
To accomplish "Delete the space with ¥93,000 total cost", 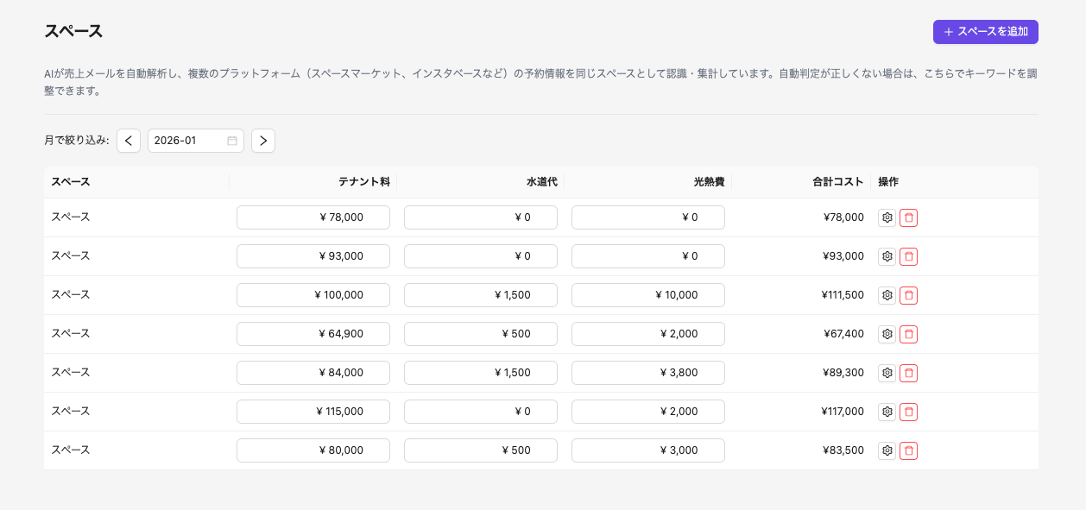I will (908, 256).
